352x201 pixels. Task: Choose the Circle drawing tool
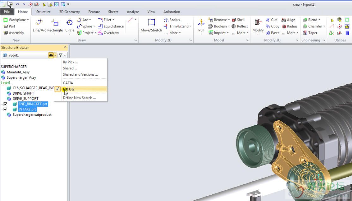70,25
